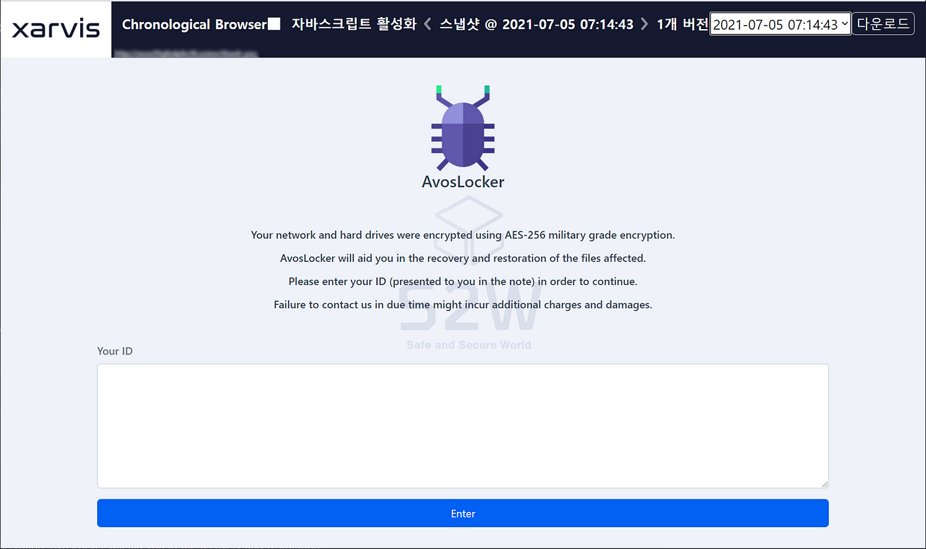926x549 pixels.
Task: Click the AvosLocker bug logo icon
Action: click(x=463, y=128)
